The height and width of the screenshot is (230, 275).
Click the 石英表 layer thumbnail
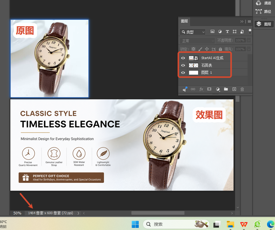194,65
